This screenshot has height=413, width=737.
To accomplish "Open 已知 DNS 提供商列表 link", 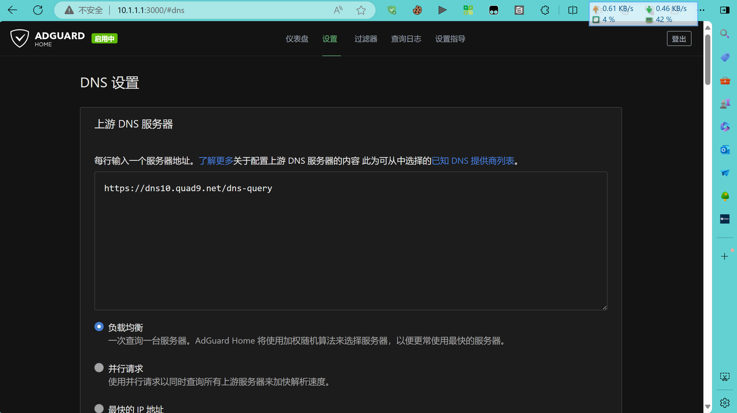I will click(x=473, y=161).
